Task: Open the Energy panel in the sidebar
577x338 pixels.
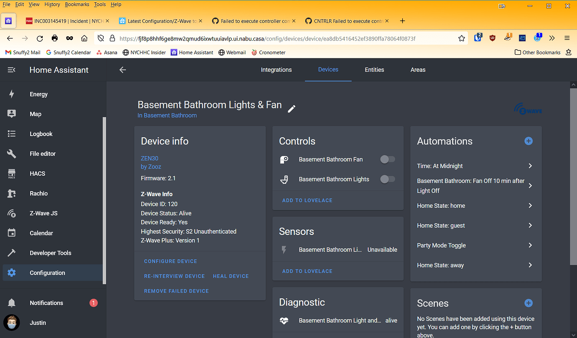Action: tap(38, 94)
